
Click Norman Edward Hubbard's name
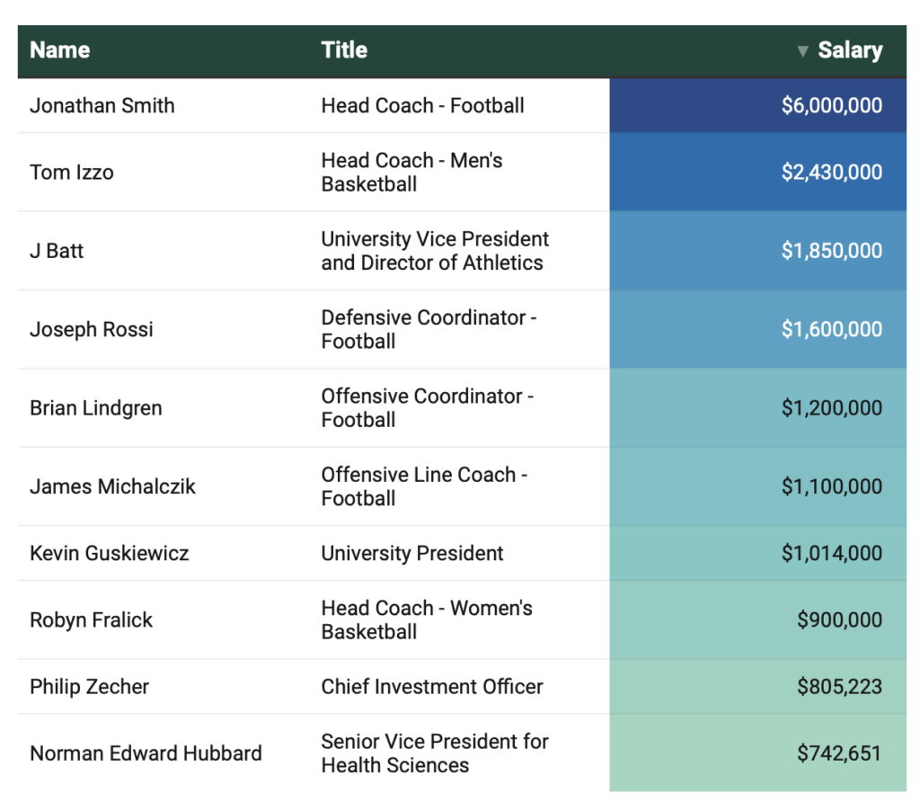click(146, 753)
